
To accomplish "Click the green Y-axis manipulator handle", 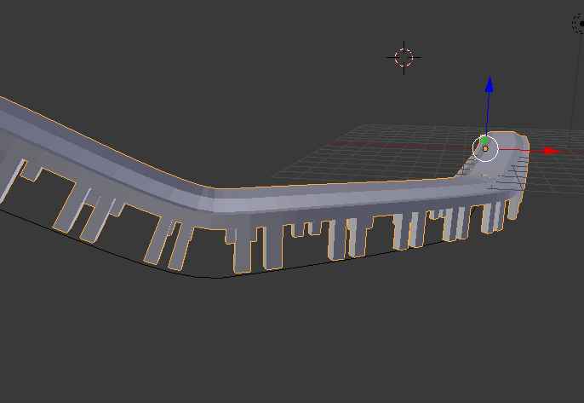I will 484,140.
